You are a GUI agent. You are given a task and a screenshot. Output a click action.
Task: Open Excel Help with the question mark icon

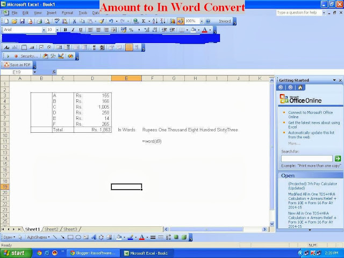click(208, 21)
